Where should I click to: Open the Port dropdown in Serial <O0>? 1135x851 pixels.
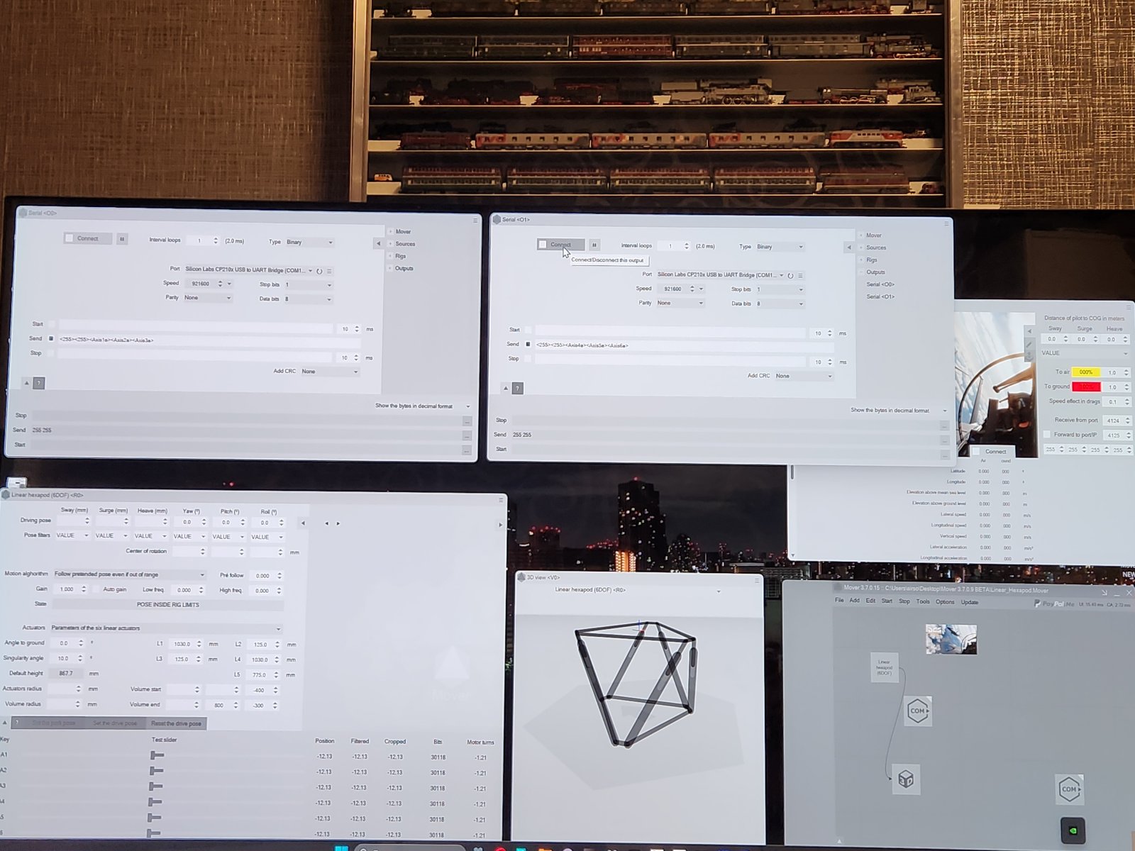coord(248,270)
